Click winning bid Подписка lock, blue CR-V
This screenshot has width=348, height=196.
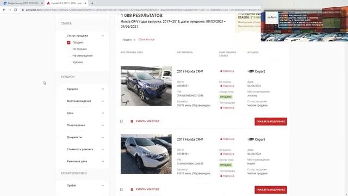[x=227, y=71]
